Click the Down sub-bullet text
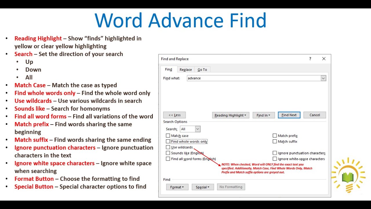371x209 pixels. click(x=33, y=70)
